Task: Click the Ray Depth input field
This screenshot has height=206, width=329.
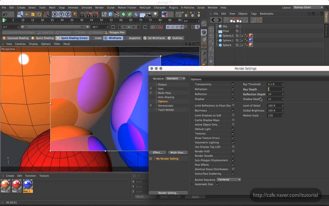Action: pos(275,89)
